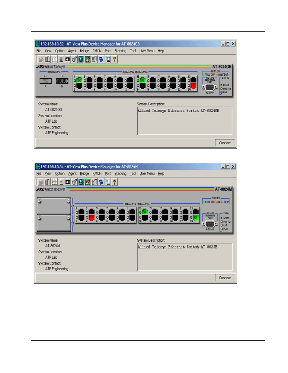Click the Connect button in the AT-8024GB window
The width and height of the screenshot is (288, 373).
pos(225,143)
